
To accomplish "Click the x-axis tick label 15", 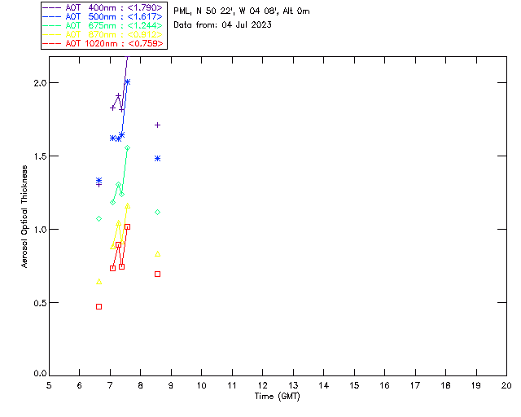I will 354,385.
